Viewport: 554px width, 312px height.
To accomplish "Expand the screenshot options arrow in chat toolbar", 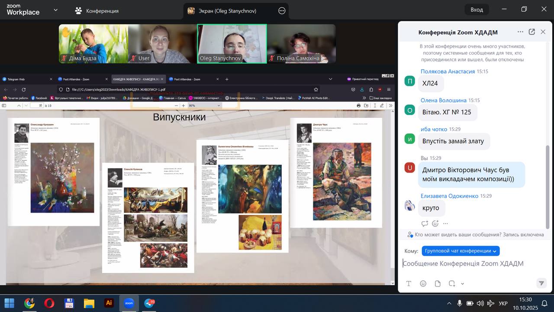I will [x=462, y=284].
